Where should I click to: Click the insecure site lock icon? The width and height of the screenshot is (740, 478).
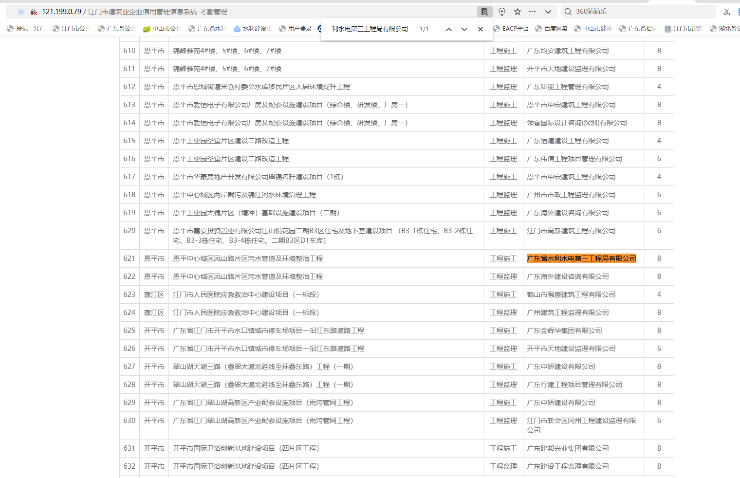[x=34, y=12]
